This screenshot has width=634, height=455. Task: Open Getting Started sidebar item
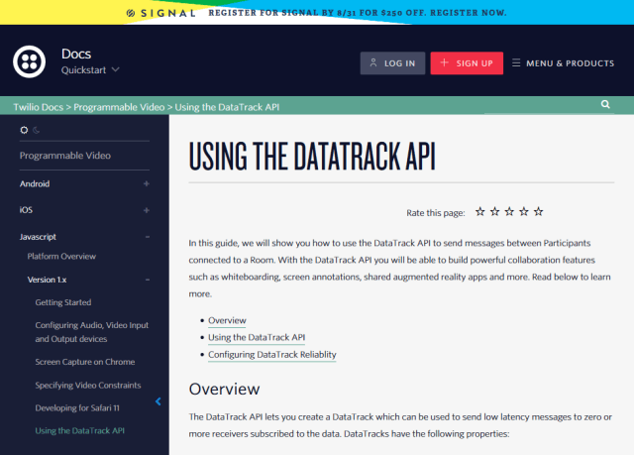[63, 302]
